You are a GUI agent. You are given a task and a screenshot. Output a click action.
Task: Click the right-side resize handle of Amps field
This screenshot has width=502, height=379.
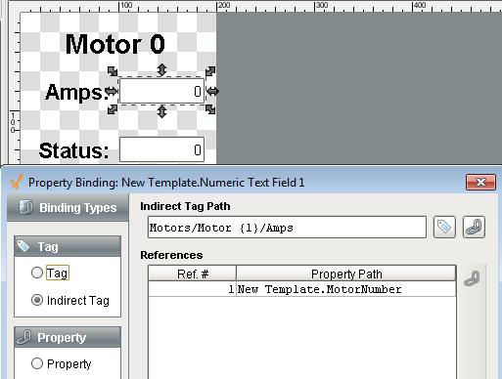click(212, 91)
